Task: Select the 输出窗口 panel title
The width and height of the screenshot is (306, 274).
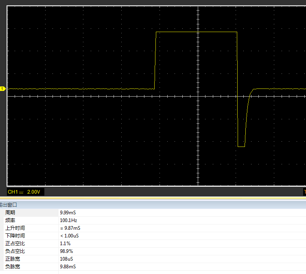Action: point(9,205)
